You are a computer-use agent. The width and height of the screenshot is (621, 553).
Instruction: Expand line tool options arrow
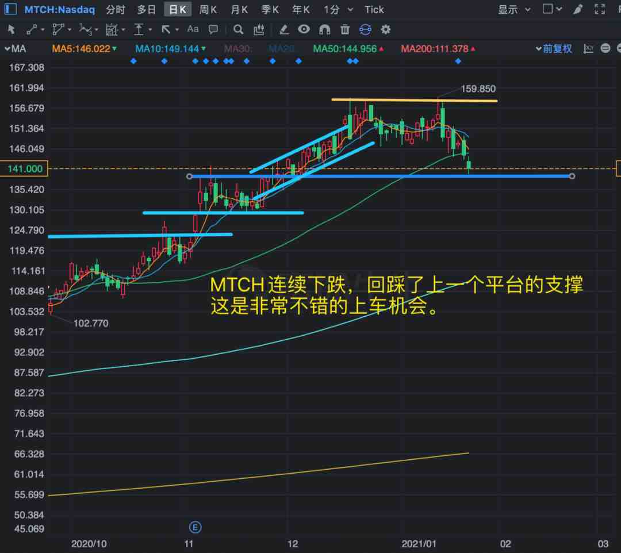coord(43,30)
